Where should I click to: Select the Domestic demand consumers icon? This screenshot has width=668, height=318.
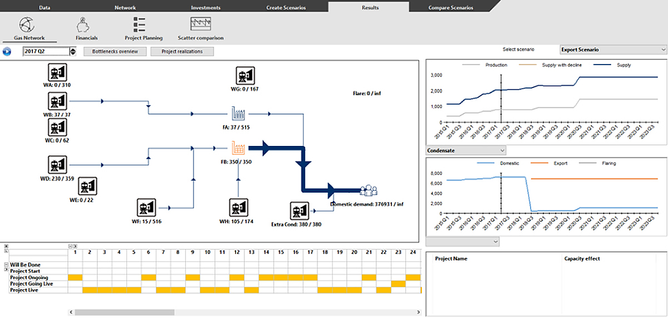(367, 190)
